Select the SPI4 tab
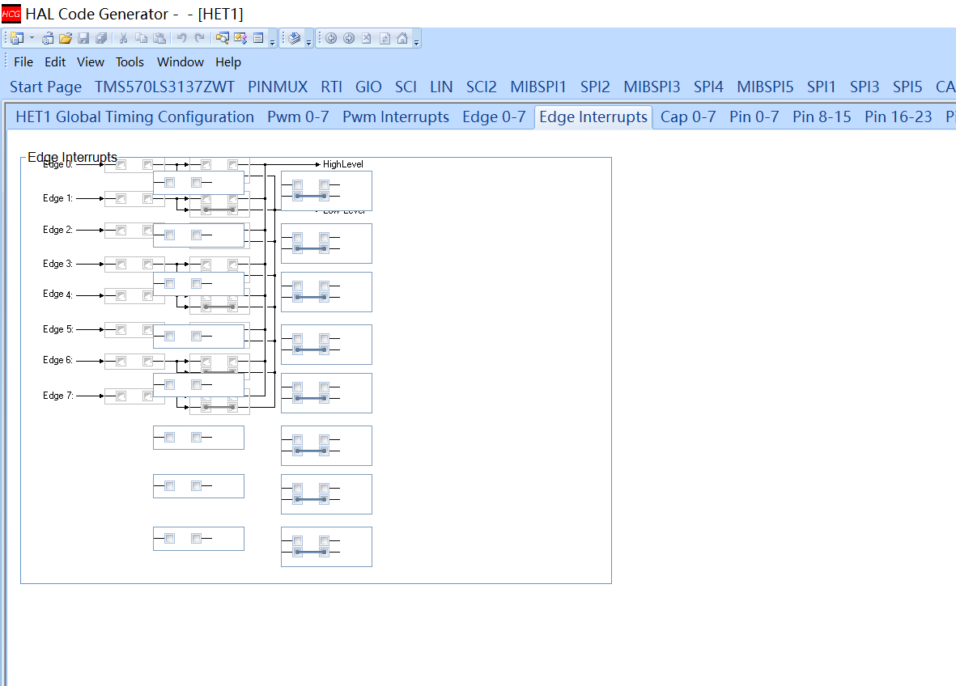 [x=708, y=87]
